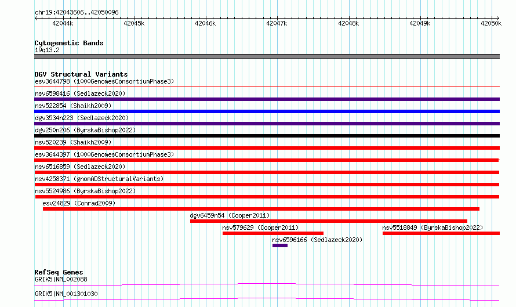Select the GRIK5|NM_002088 gene track line
Viewport: 516px width, 307px height.
point(267,284)
